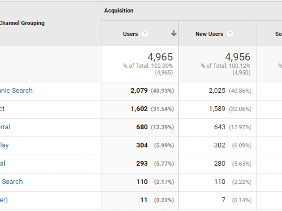Viewport: 282px width, 211px height.
Task: Select total Users value 4,965
Action: [x=160, y=57]
